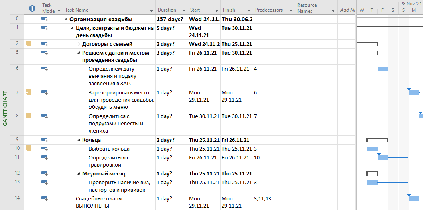Collapse the Медовый месяц summary task

[79, 174]
